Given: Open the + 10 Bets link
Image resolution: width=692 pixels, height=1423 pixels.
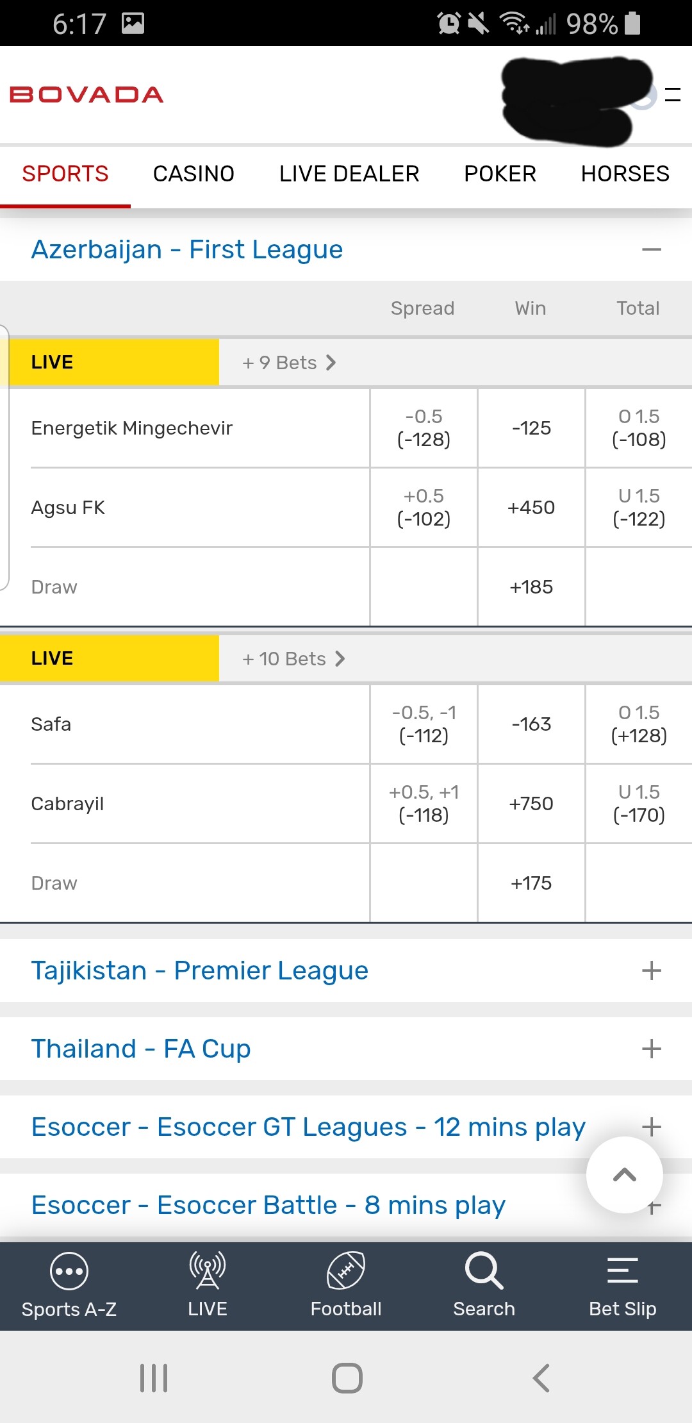Looking at the screenshot, I should coord(293,659).
